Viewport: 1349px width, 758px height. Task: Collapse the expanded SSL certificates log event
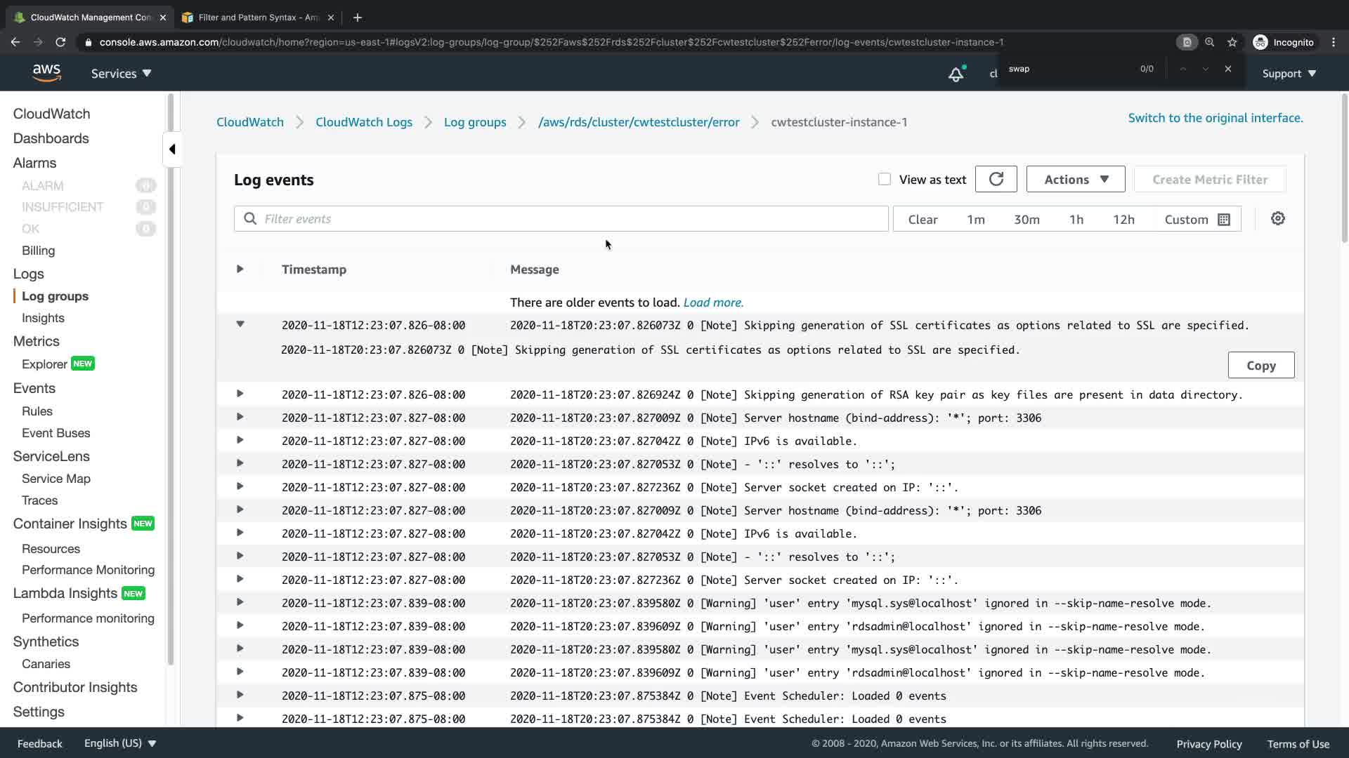tap(240, 324)
